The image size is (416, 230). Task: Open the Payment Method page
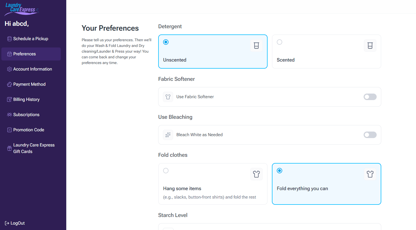[x=31, y=84]
